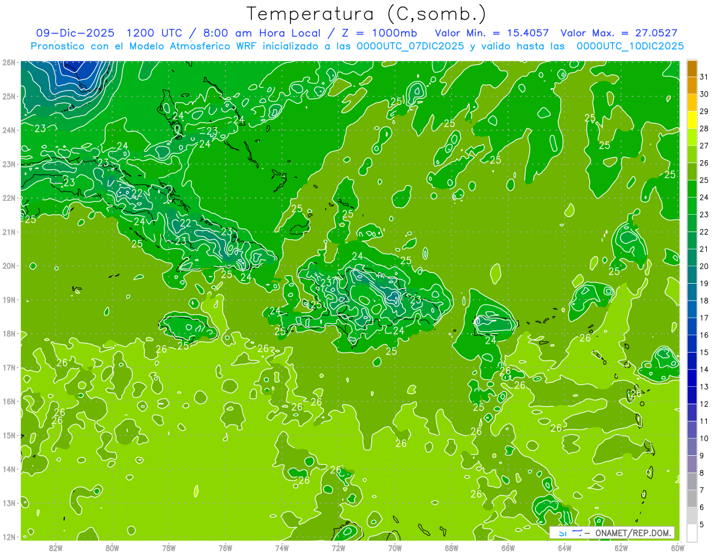This screenshot has width=720, height=556.
Task: Click the color scale label 15
Action: pos(704,352)
